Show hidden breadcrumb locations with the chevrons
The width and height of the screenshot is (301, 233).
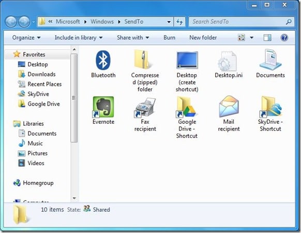50,22
